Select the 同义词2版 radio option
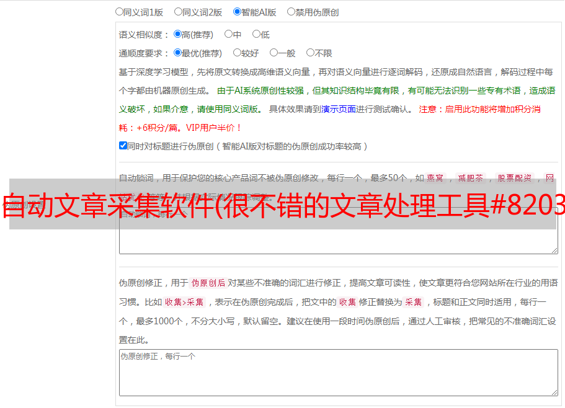The image size is (565, 408). [x=178, y=12]
